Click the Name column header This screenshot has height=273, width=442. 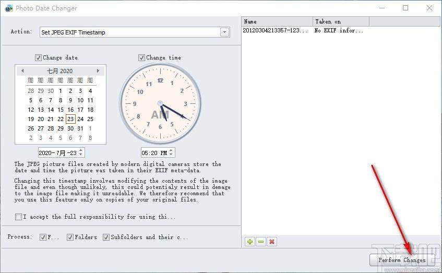[277, 21]
